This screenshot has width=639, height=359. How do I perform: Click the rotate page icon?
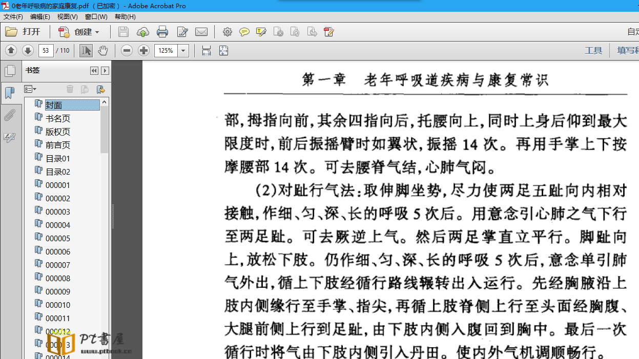point(295,32)
